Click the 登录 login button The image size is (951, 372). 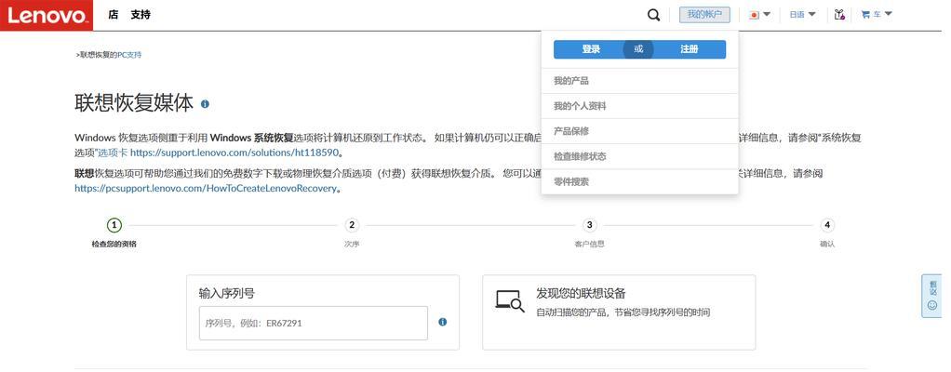[x=591, y=49]
